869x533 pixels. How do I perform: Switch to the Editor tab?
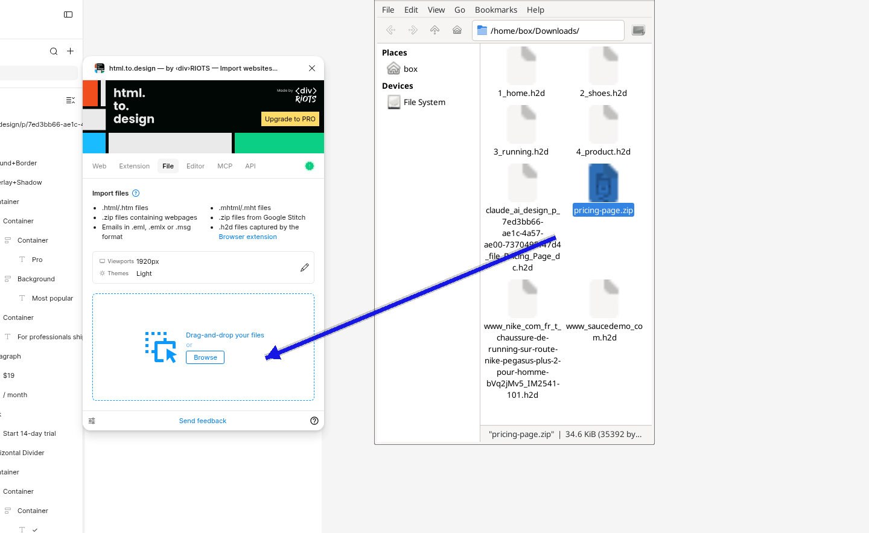point(196,166)
